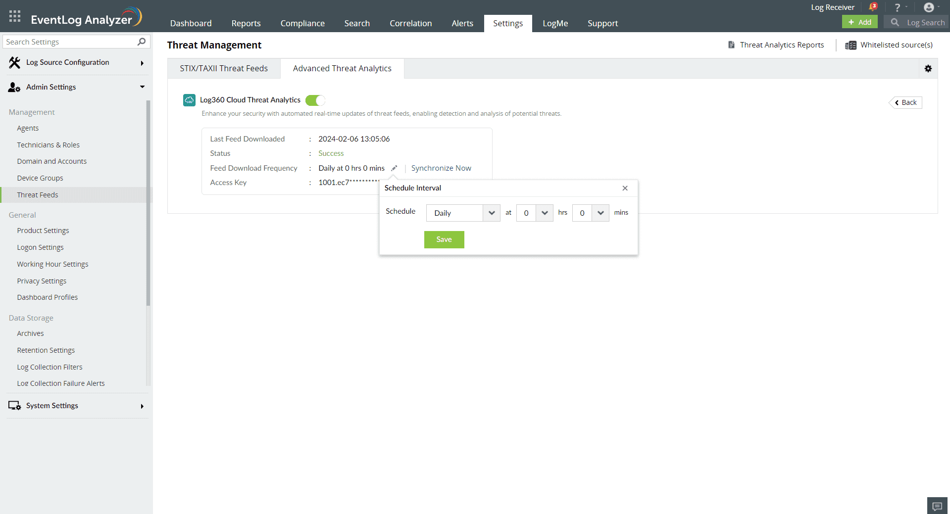Open the Support tab
This screenshot has width=950, height=514.
(x=603, y=23)
